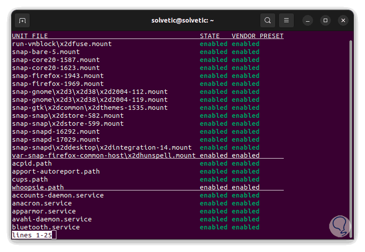This screenshot has height=252, width=365.
Task: Select the apparmor.service entry
Action: point(44,211)
